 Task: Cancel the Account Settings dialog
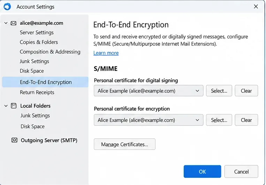[241, 172]
